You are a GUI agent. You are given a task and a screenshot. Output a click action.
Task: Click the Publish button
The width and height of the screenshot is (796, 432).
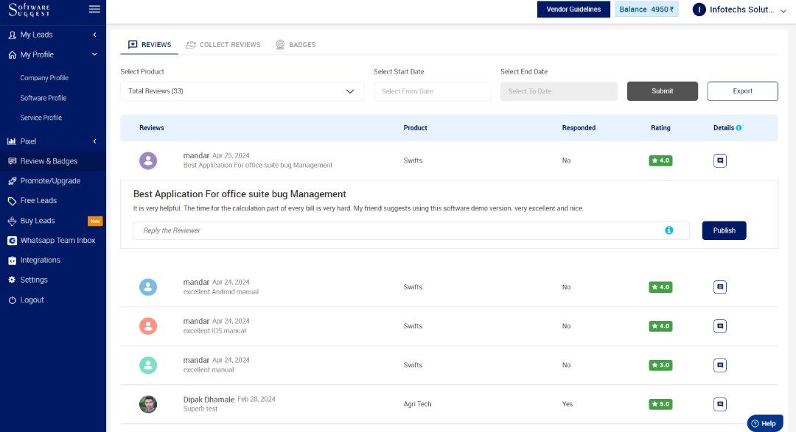coord(724,230)
